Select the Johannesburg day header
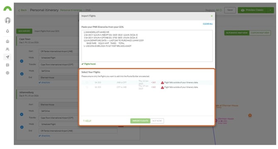 point(48,94)
